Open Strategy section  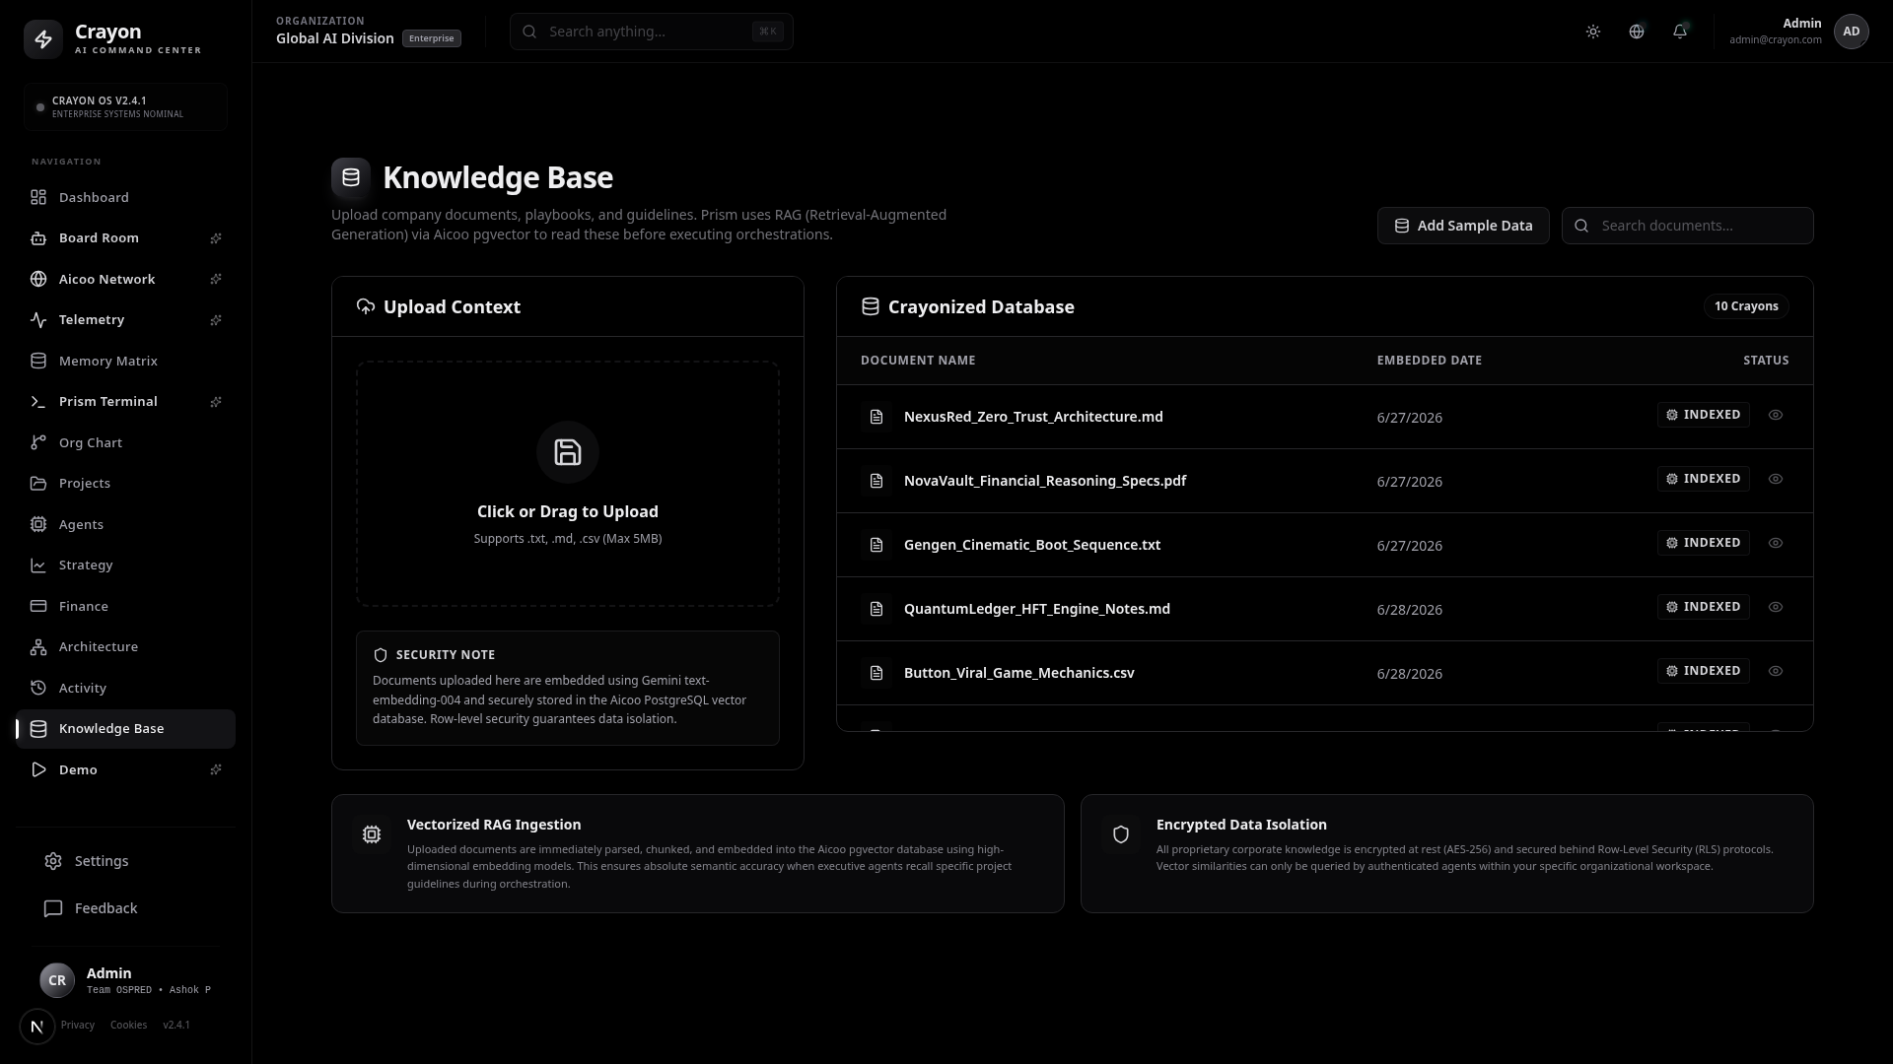tap(125, 565)
